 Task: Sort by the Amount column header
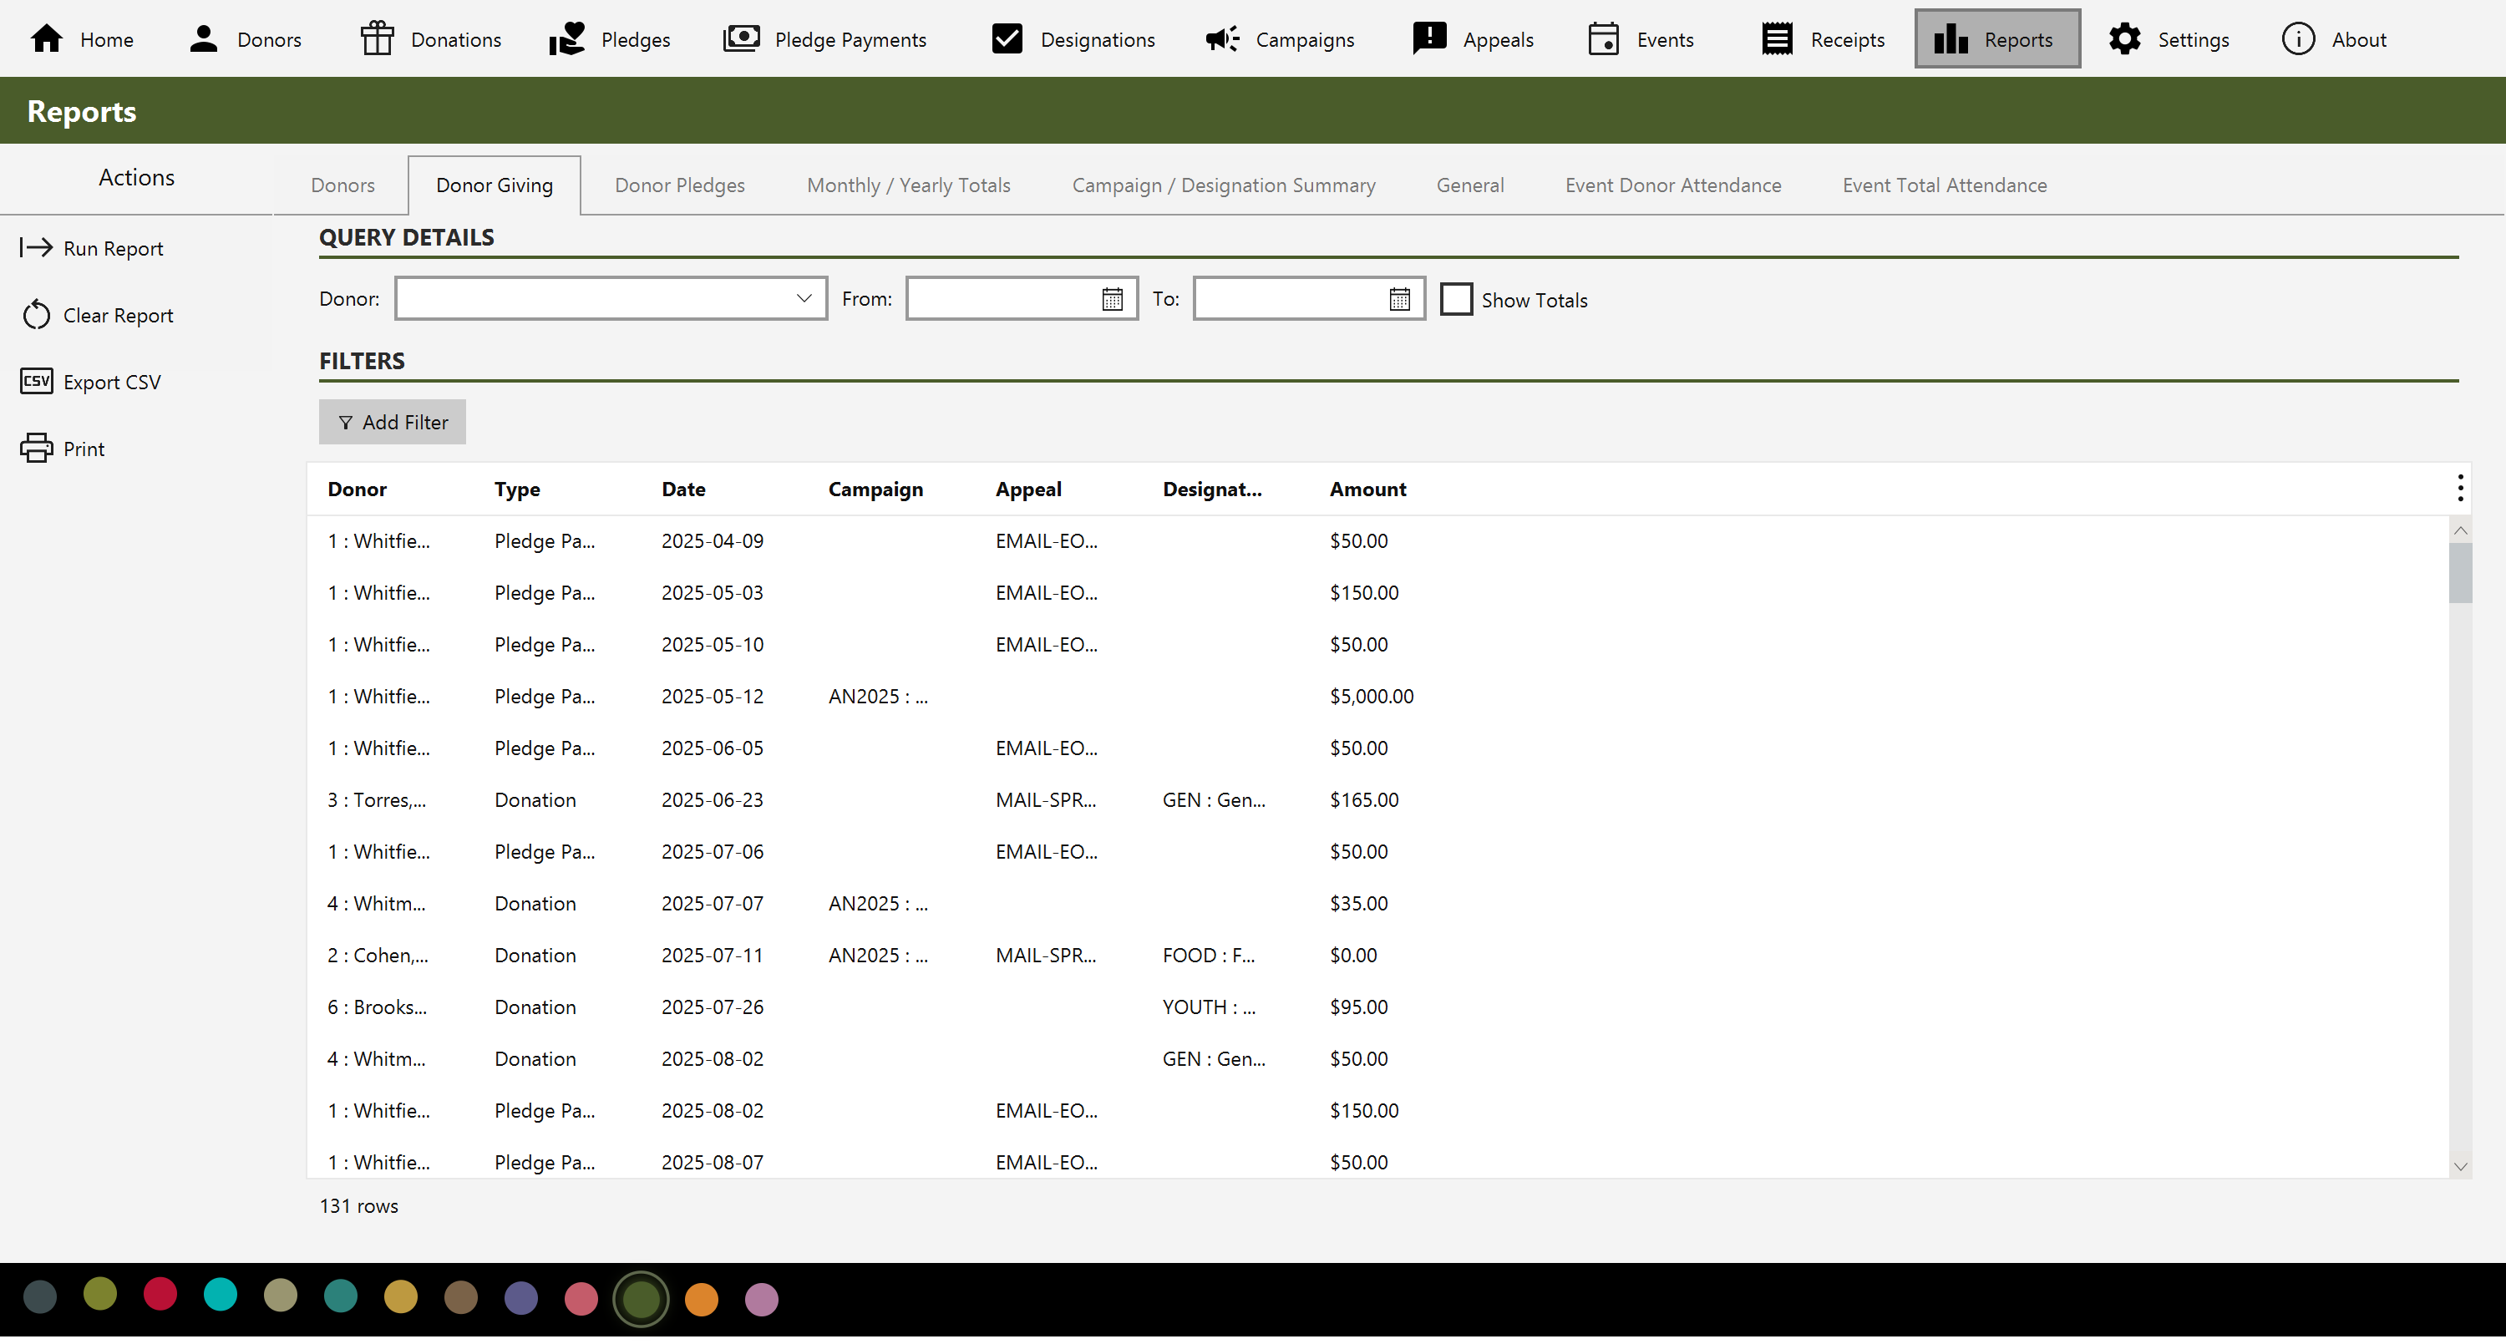click(1367, 489)
